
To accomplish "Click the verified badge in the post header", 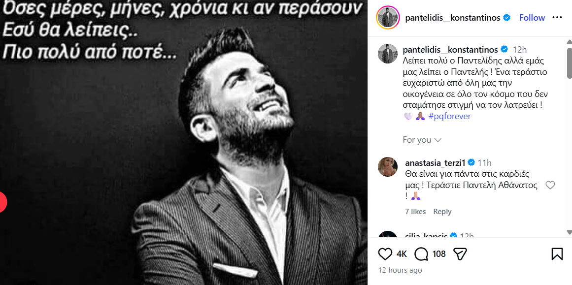I will click(x=506, y=18).
